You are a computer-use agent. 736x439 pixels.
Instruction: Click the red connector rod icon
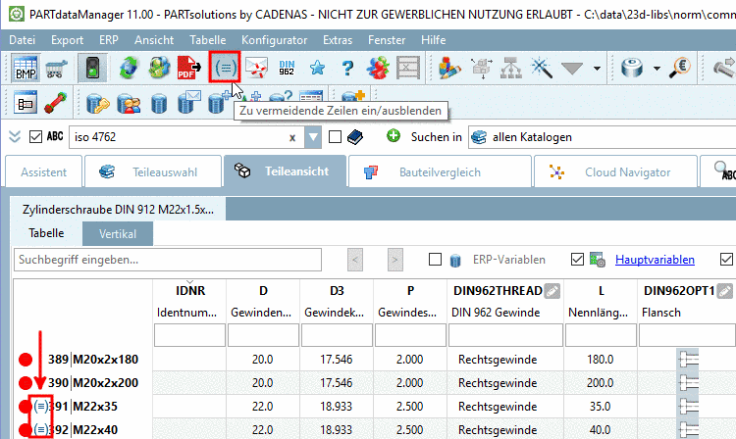pos(56,103)
